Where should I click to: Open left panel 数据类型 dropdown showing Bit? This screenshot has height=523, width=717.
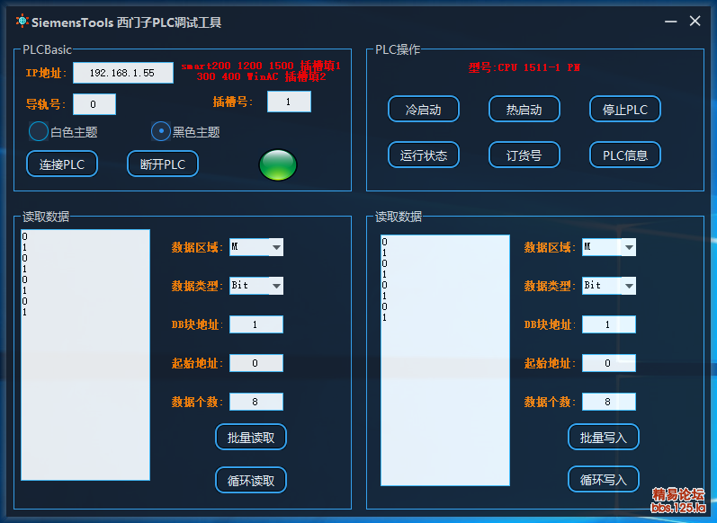tap(256, 286)
